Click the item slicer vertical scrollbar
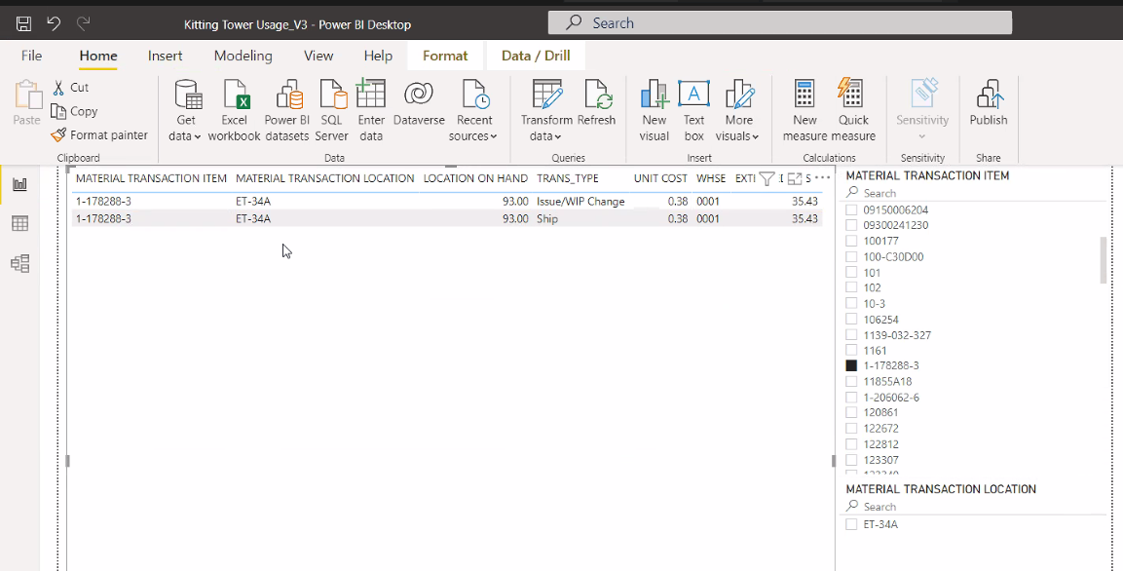The width and height of the screenshot is (1123, 571). tap(1104, 261)
